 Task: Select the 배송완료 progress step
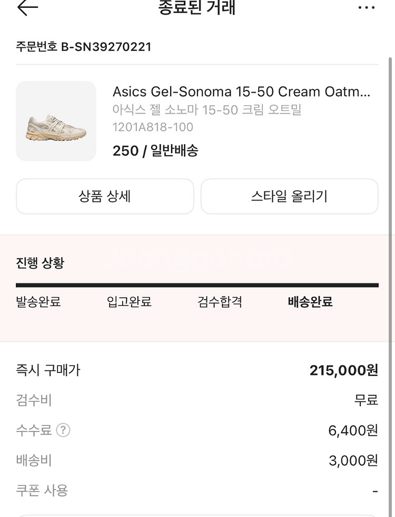(310, 302)
